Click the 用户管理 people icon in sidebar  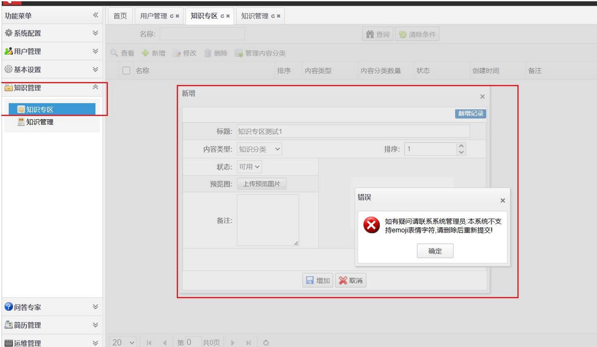8,52
